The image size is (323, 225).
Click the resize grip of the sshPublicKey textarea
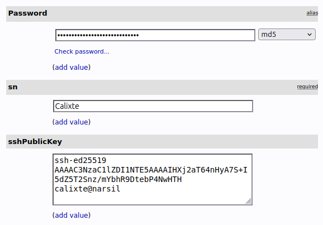pos(249,201)
